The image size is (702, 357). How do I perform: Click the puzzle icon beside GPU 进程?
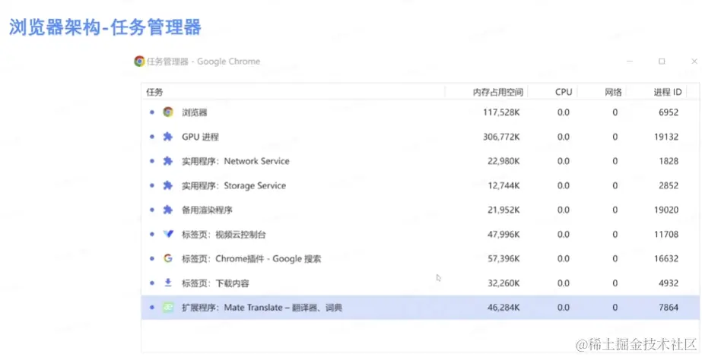168,137
